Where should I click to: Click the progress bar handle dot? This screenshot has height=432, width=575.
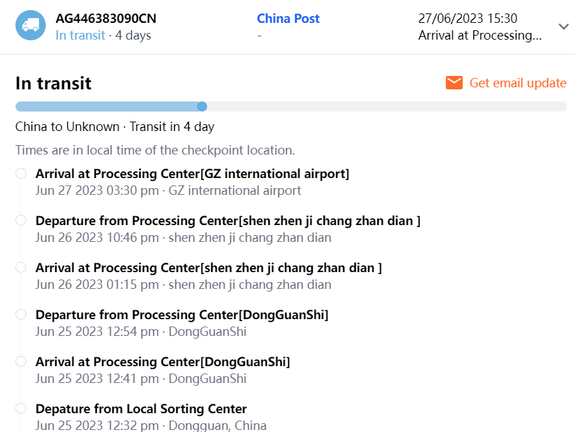click(202, 106)
